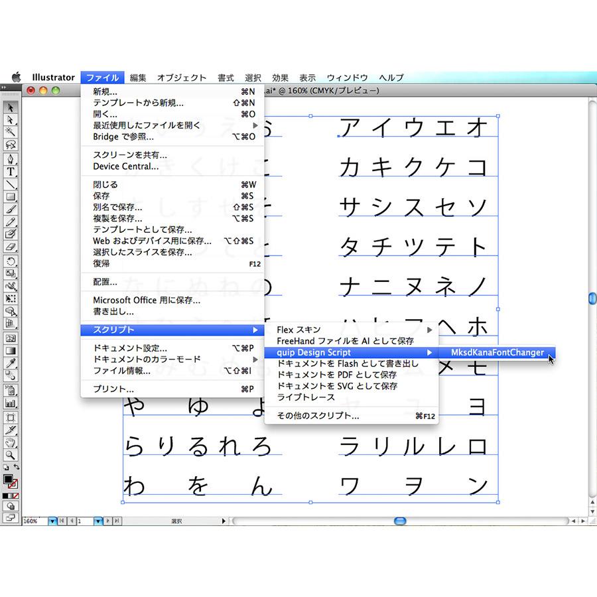Image resolution: width=597 pixels, height=597 pixels.
Task: Select the Selection tool (black arrow)
Action: (11, 107)
